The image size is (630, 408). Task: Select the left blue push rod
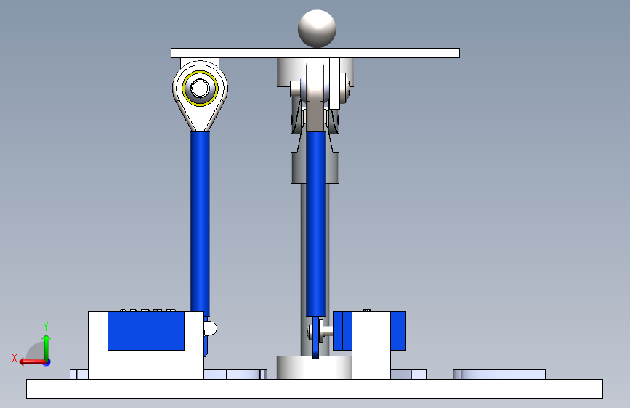[200, 223]
